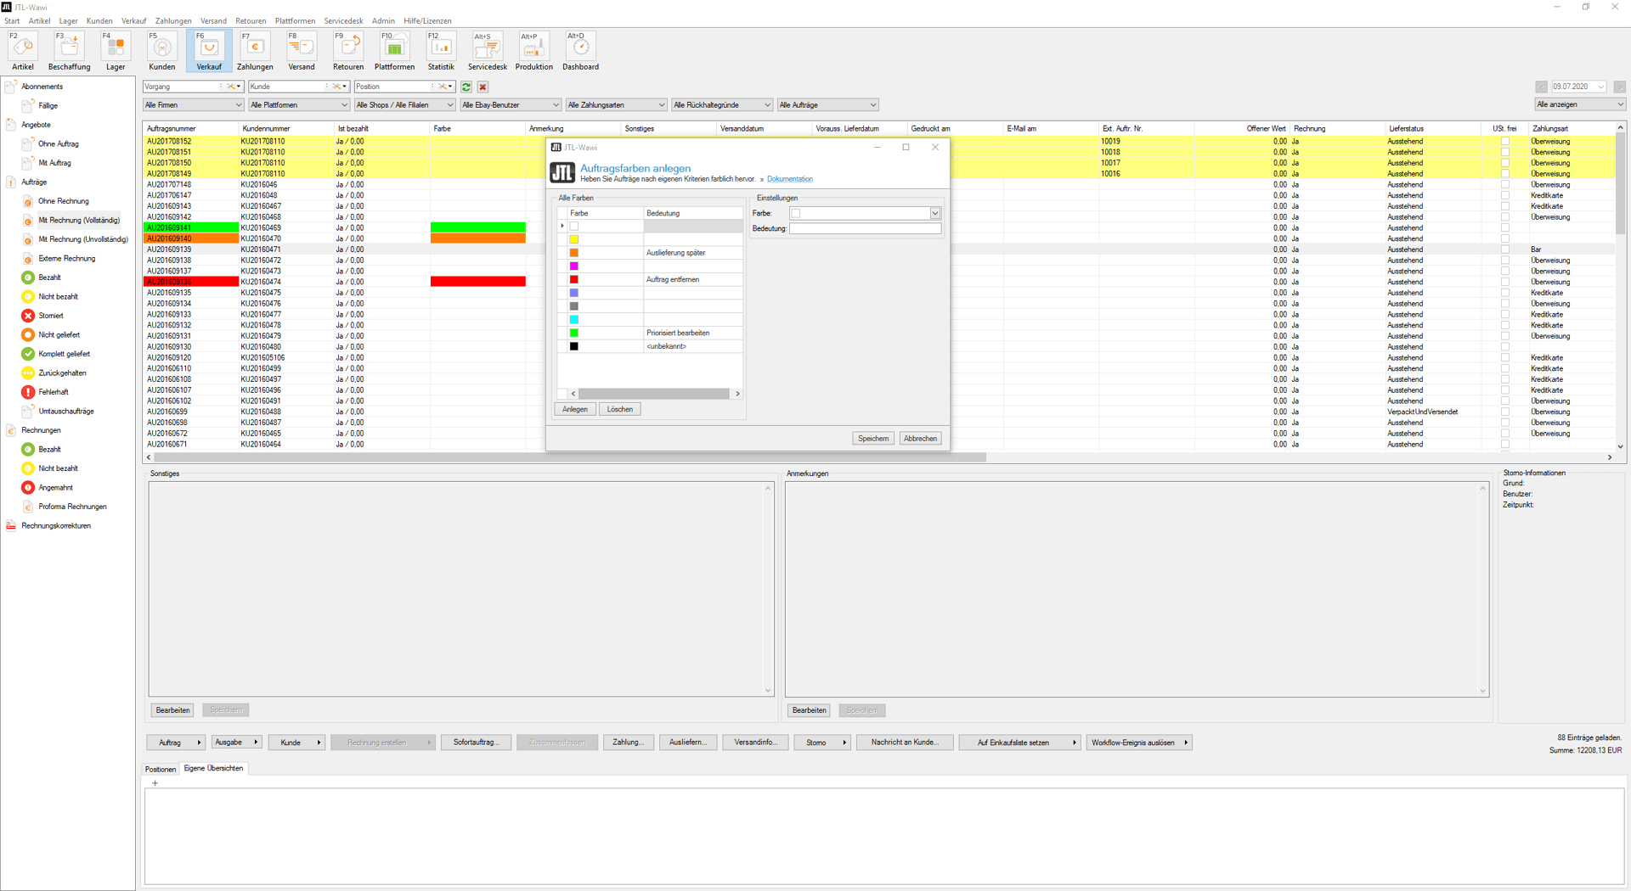Toggle USt. frei checkbox for AU201609141 row
Image resolution: width=1631 pixels, height=891 pixels.
click(1504, 228)
